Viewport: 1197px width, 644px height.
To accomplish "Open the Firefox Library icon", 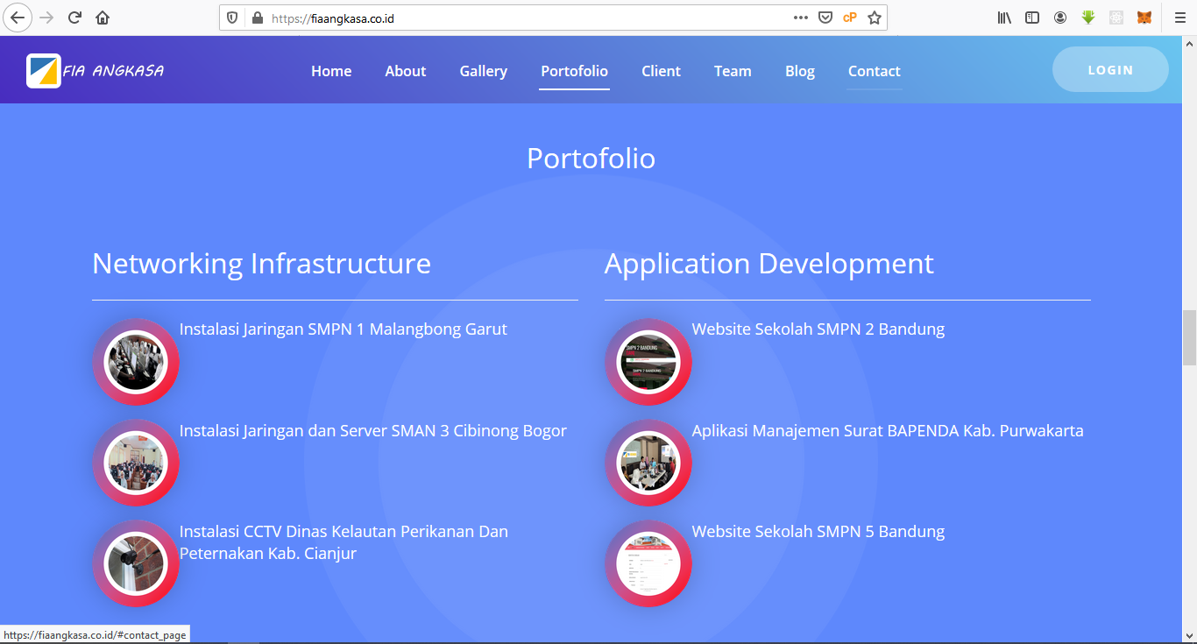I will tap(1004, 18).
